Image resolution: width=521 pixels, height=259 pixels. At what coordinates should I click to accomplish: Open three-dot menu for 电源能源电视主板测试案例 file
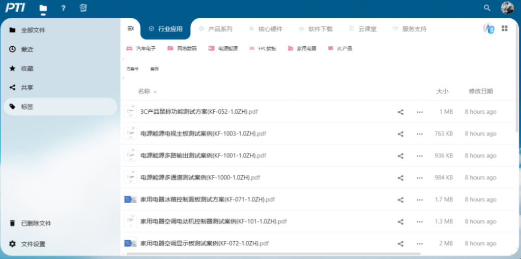click(419, 134)
